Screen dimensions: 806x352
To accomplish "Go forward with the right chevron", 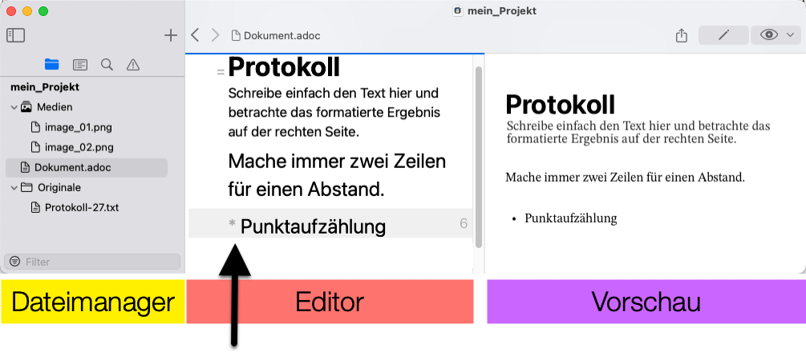I will pyautogui.click(x=216, y=35).
